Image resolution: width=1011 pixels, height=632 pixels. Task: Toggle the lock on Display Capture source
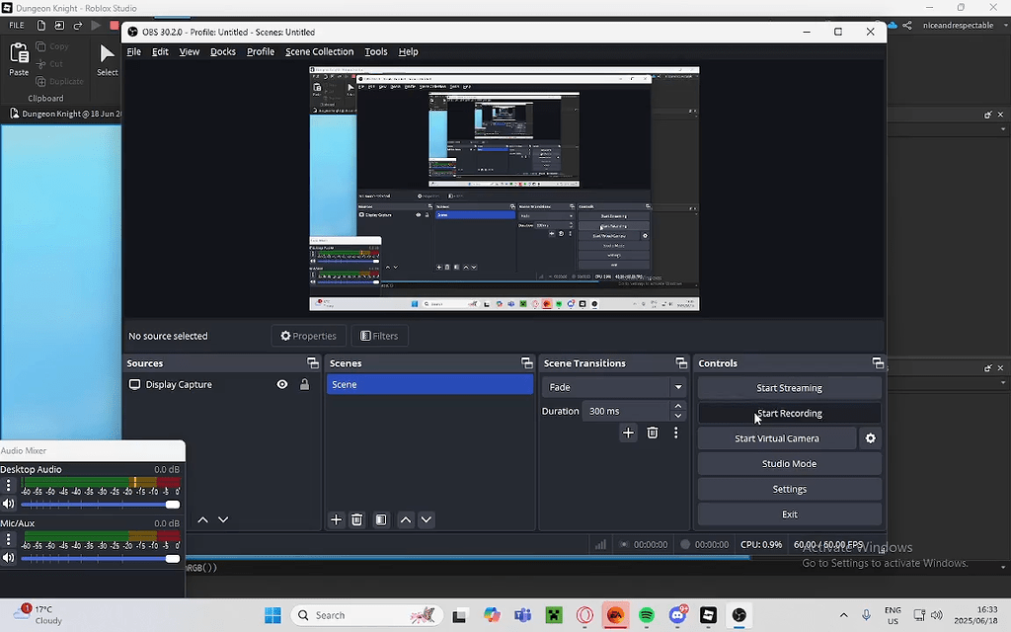(304, 385)
